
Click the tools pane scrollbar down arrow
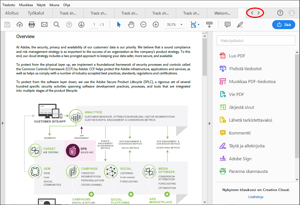point(297,180)
